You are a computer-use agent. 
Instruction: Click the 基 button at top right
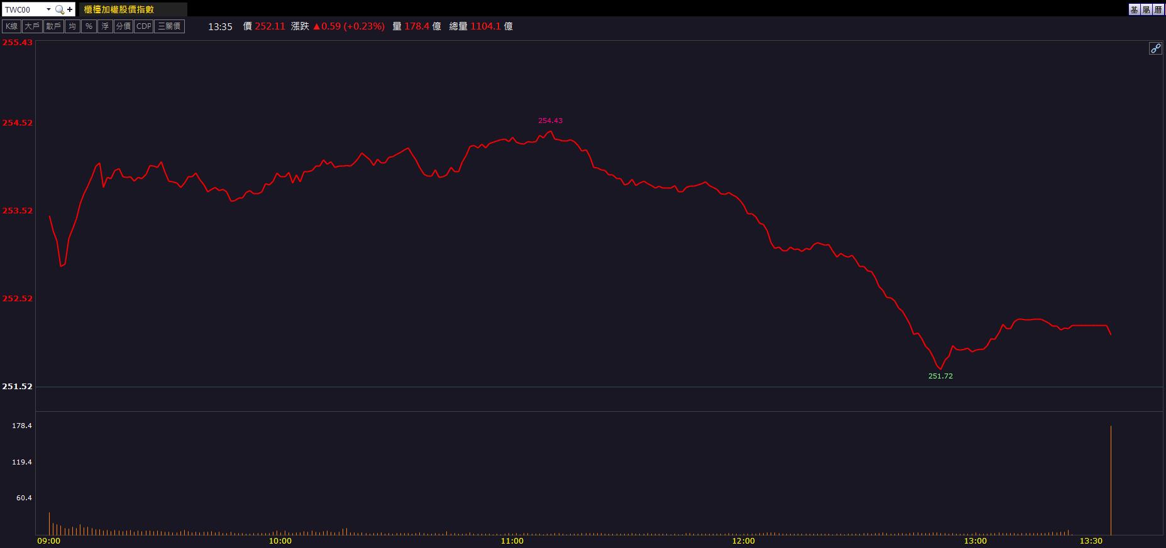coord(1134,9)
